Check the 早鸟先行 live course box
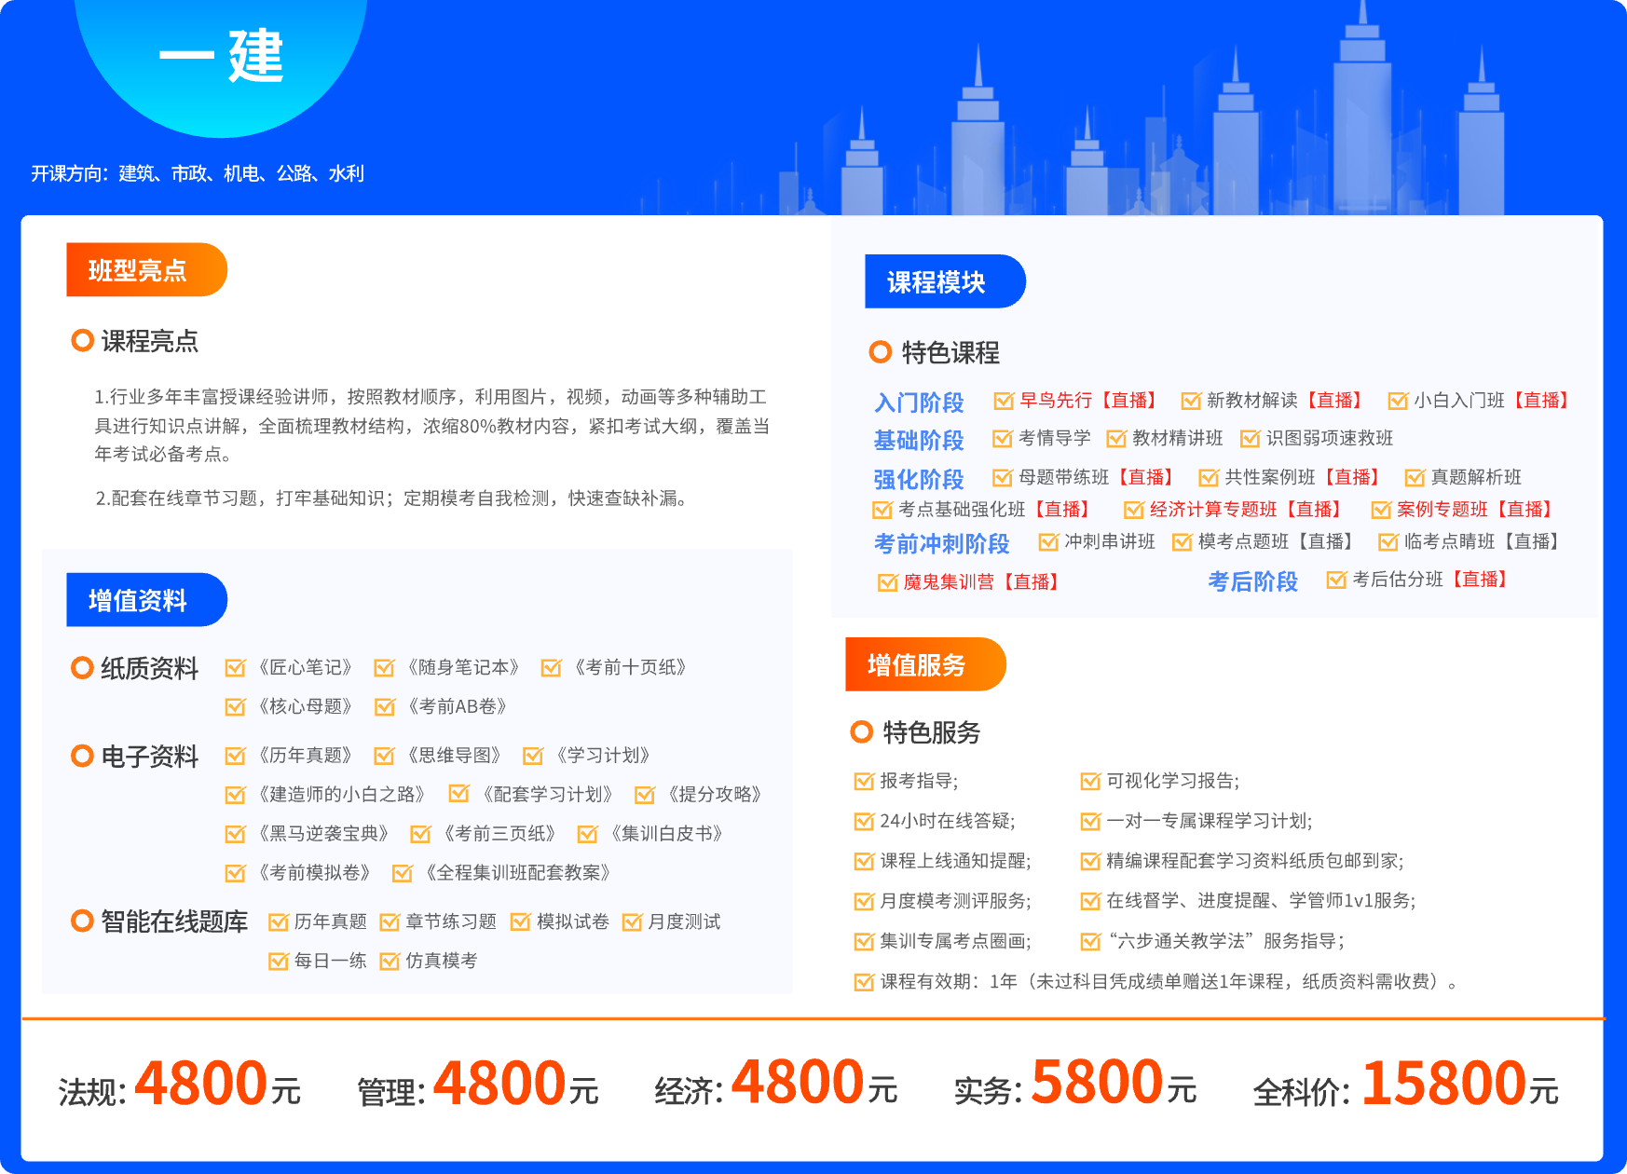Image resolution: width=1627 pixels, height=1174 pixels. coord(1003,401)
